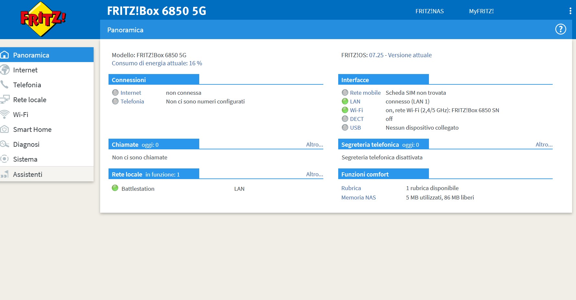The height and width of the screenshot is (300, 576).
Task: Click the 'Non ci sono chiamate' text
Action: [140, 157]
